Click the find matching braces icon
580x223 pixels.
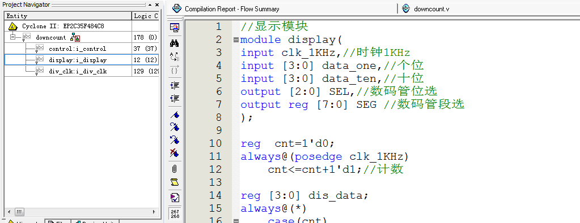pos(175,69)
